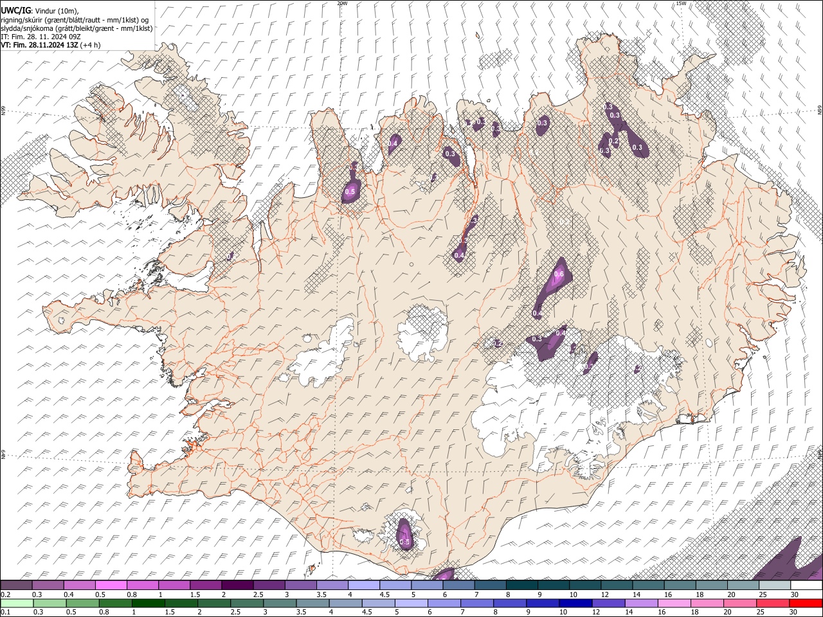
Task: Click the 'IT: Fim. 28. 11. 2024 09Z' line
Action: tap(41, 37)
